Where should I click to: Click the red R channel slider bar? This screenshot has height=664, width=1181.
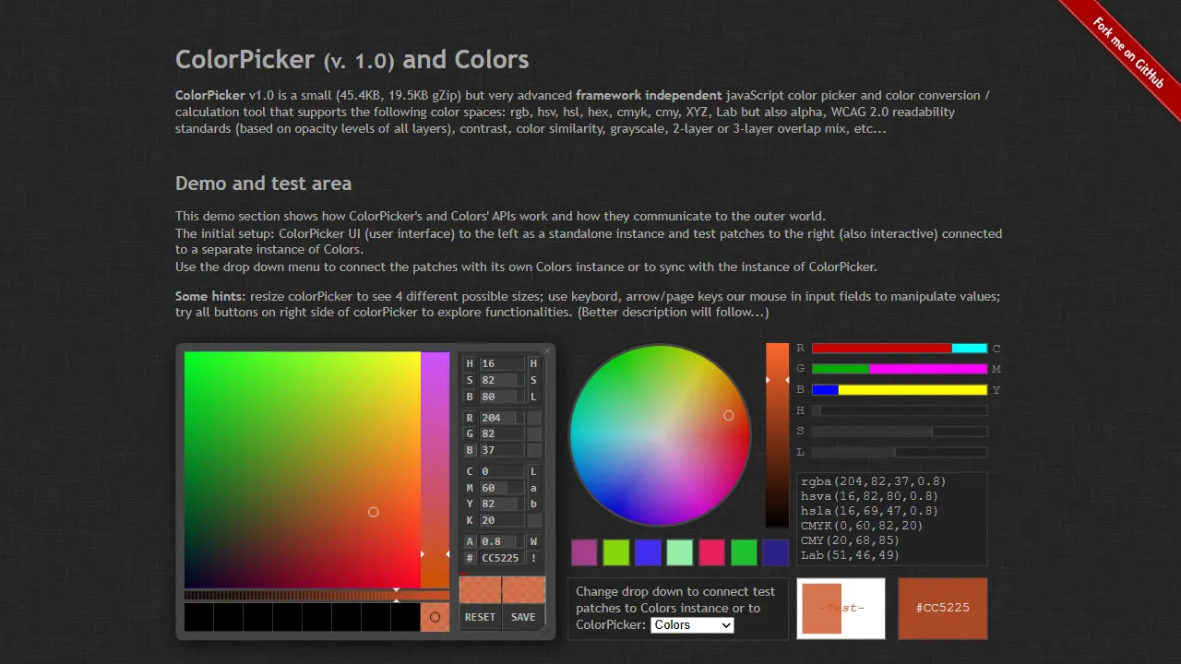[900, 349]
